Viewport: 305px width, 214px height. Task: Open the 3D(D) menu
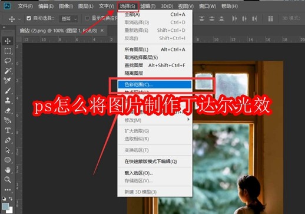[x=167, y=6]
